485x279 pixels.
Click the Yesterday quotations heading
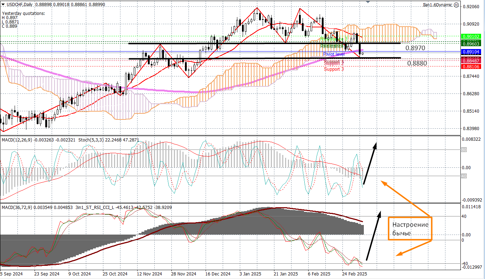(24, 13)
